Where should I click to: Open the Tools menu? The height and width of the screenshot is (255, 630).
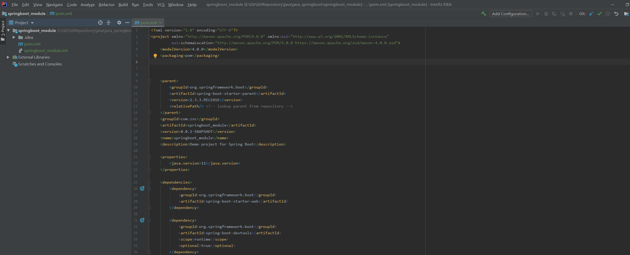pos(148,5)
